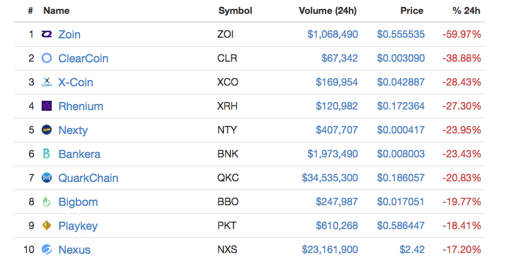511x260 pixels.
Task: Click the X-Coin logo icon
Action: [x=47, y=82]
